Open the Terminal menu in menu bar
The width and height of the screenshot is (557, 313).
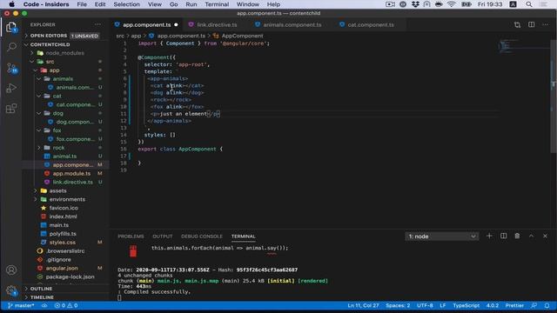(x=217, y=4)
